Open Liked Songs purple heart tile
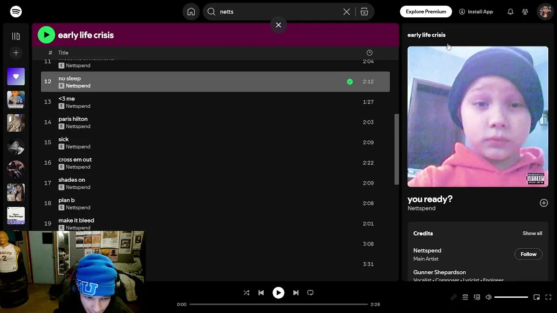This screenshot has width=557, height=313. (x=16, y=77)
